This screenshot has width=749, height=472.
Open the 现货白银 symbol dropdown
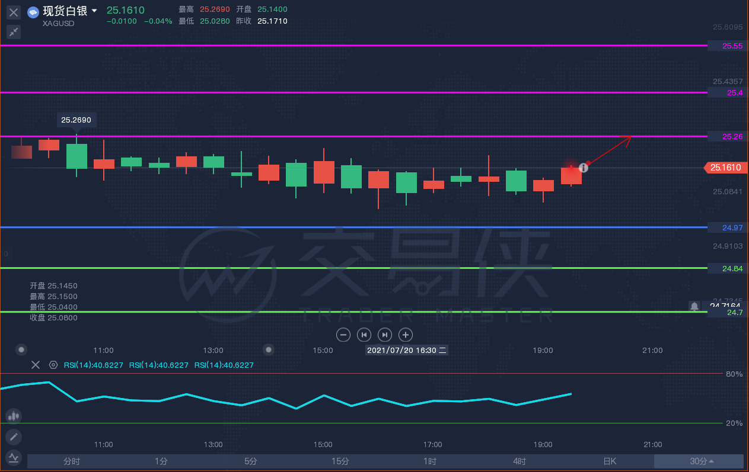(x=94, y=11)
